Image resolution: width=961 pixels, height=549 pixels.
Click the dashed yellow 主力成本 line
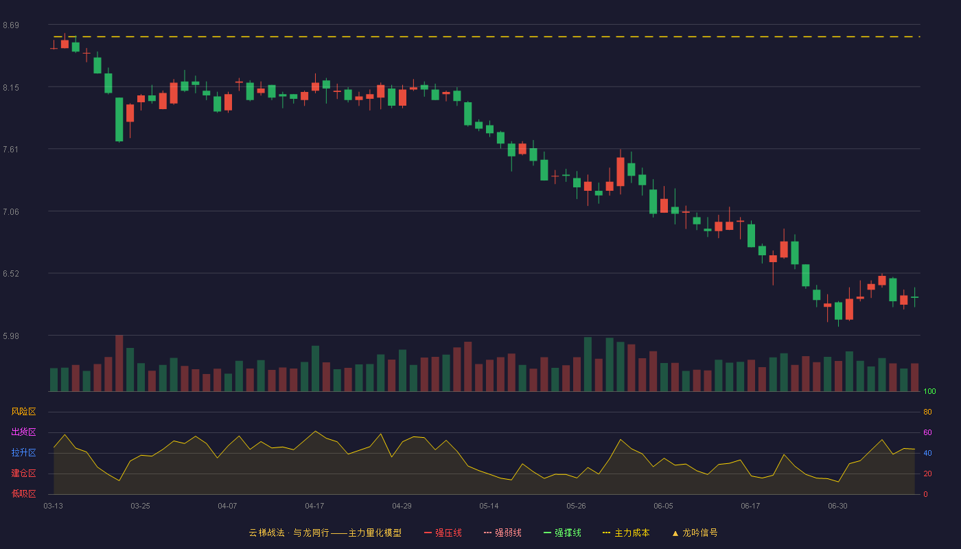[487, 36]
